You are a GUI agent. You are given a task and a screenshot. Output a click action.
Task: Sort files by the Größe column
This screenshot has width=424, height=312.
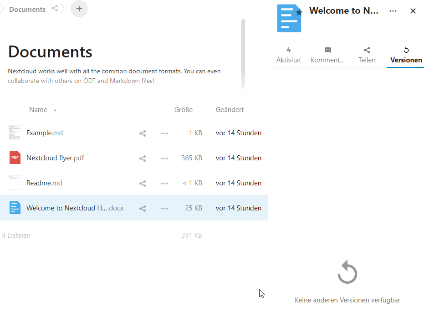pos(184,110)
